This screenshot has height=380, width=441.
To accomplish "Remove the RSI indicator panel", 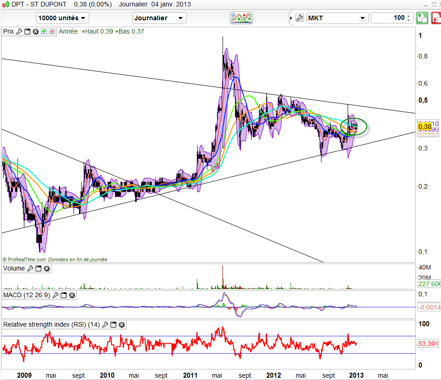I will coord(121,324).
